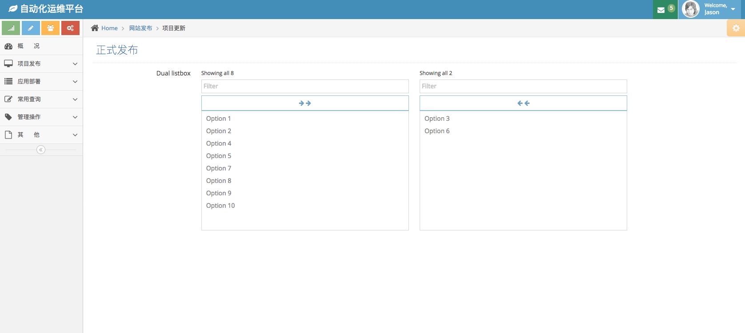Expand the 管理操作 chevron arrow
745x333 pixels.
75,117
